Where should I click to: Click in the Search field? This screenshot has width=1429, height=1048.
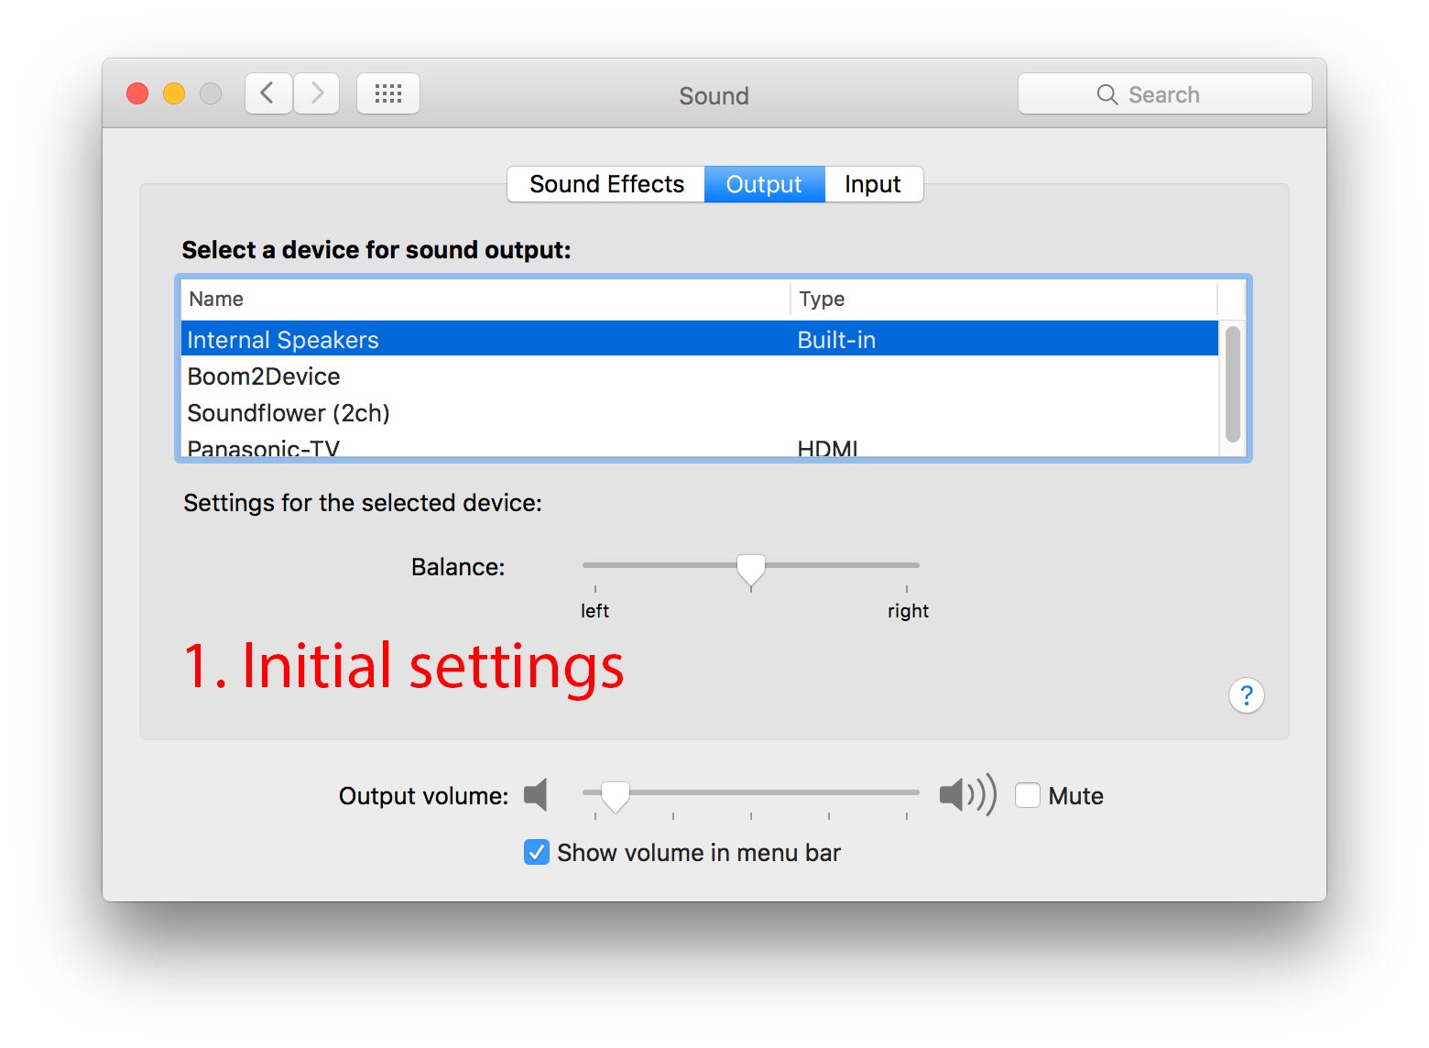(1164, 94)
